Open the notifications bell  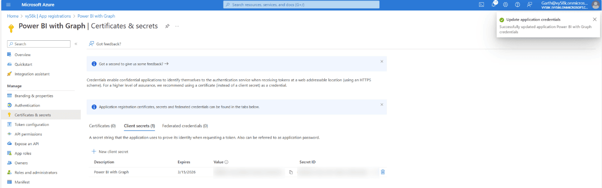pos(493,5)
